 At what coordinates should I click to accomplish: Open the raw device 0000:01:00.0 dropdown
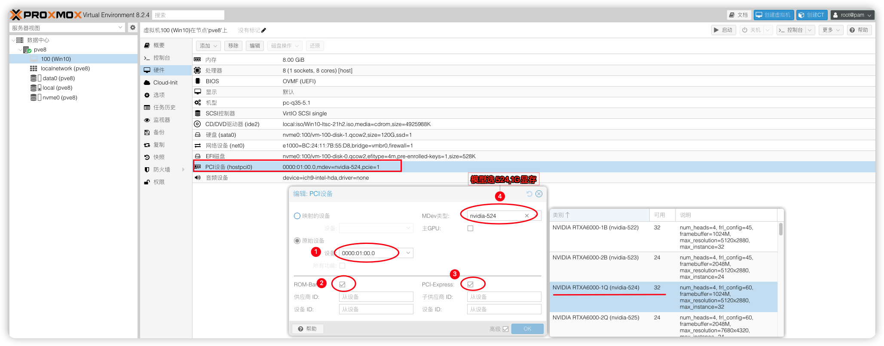click(x=408, y=253)
